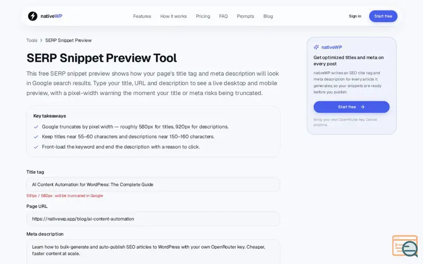Open the Pricing page link
This screenshot has width=423, height=264.
(x=203, y=16)
